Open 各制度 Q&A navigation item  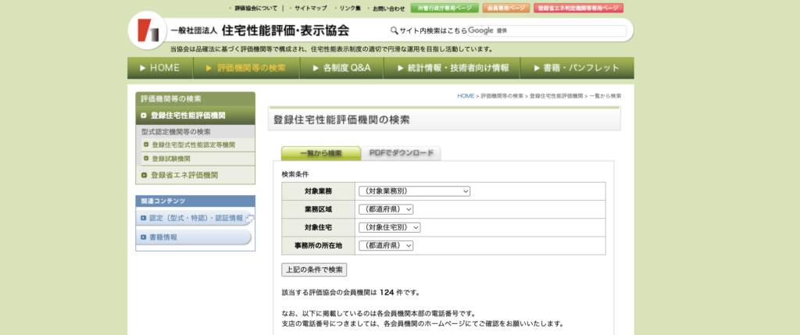(341, 68)
